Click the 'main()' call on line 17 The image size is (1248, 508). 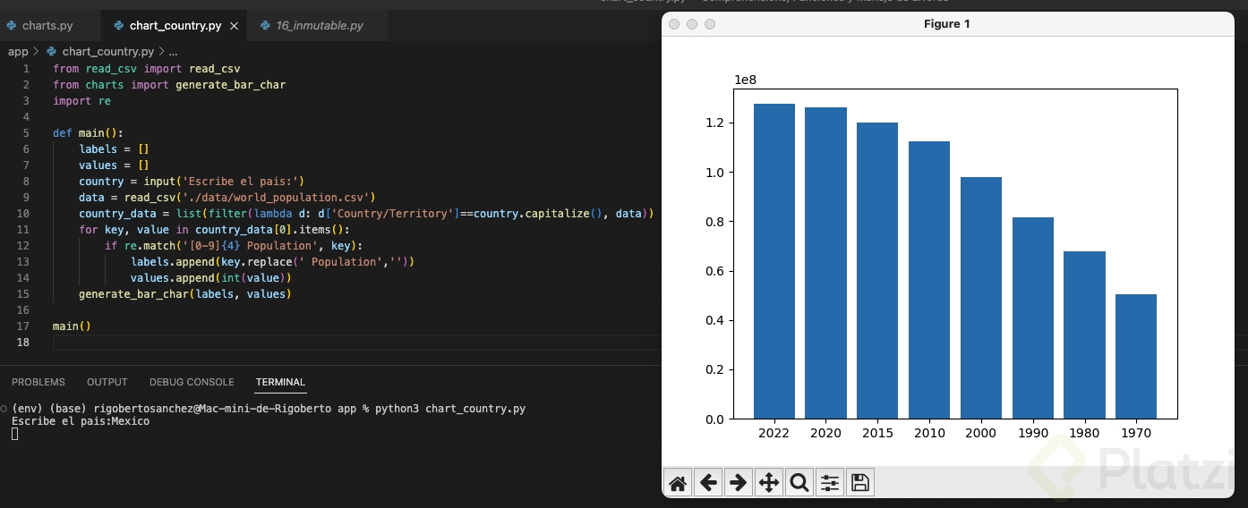pos(72,326)
